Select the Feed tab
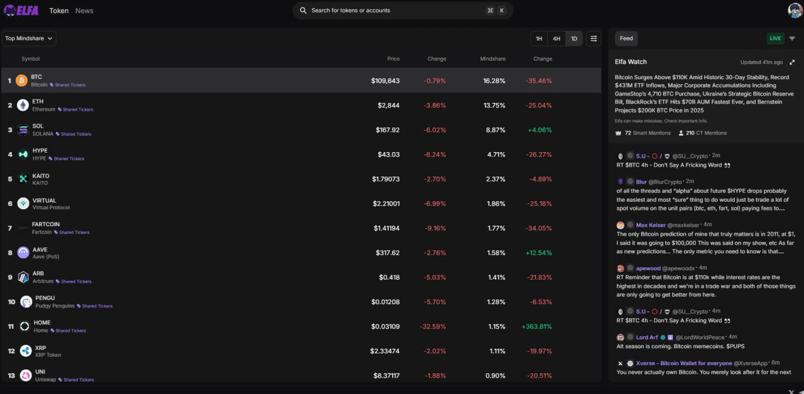Screen dimensions: 804x394 (626, 38)
